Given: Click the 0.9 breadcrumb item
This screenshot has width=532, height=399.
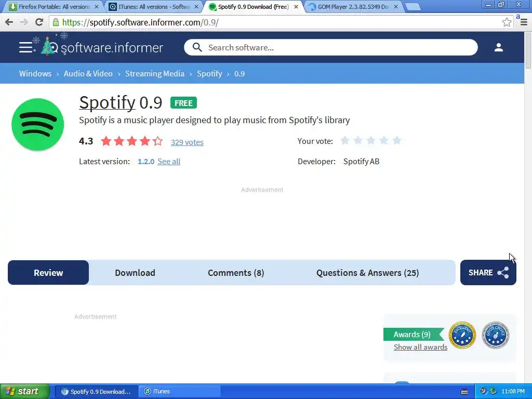Looking at the screenshot, I should [239, 74].
